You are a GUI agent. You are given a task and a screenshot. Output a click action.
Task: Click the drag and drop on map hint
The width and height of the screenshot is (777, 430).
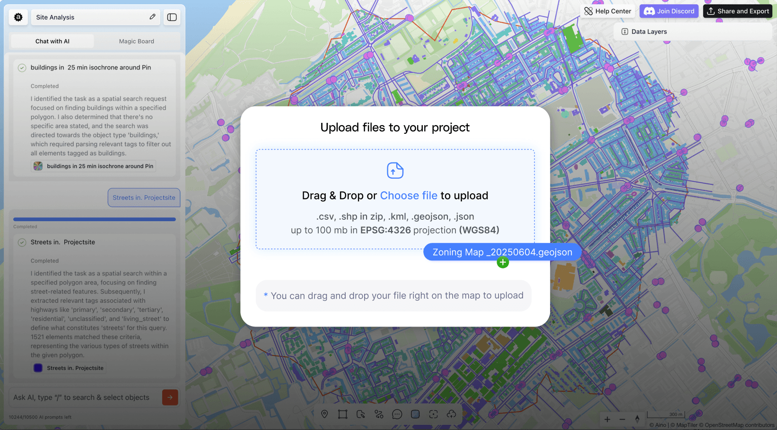click(x=393, y=296)
